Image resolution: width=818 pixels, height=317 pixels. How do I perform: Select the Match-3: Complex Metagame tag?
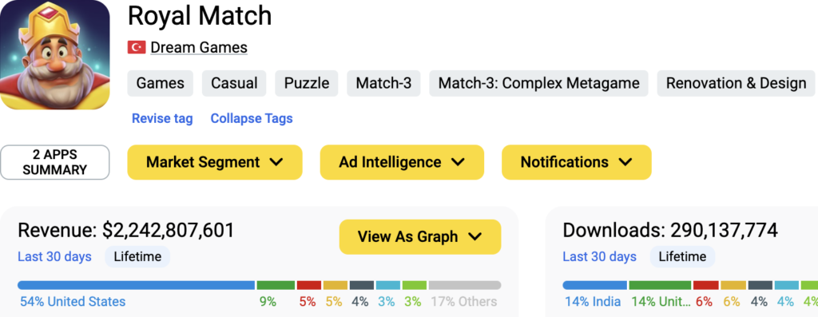(539, 83)
